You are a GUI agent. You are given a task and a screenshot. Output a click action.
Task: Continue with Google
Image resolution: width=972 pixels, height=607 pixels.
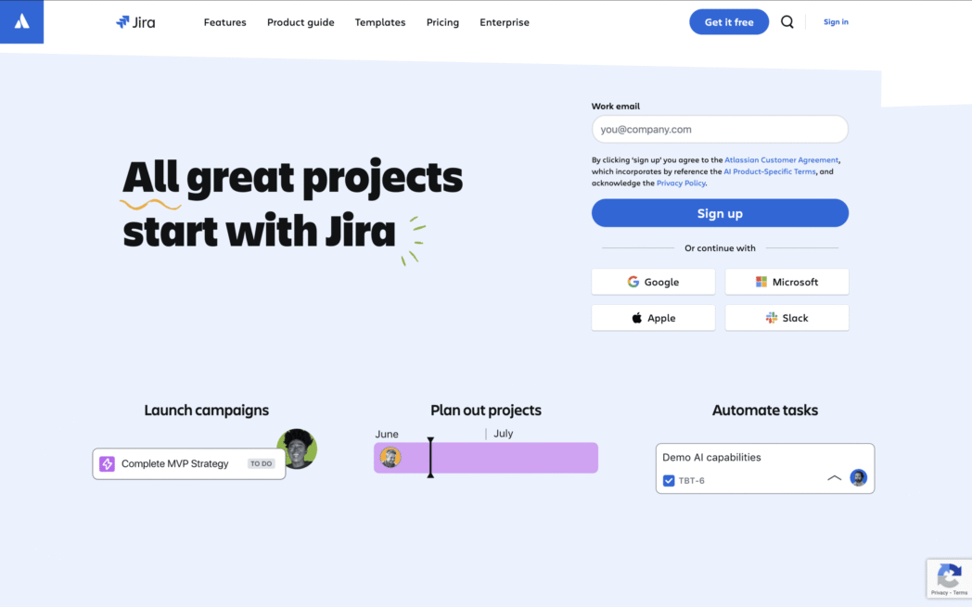point(653,282)
